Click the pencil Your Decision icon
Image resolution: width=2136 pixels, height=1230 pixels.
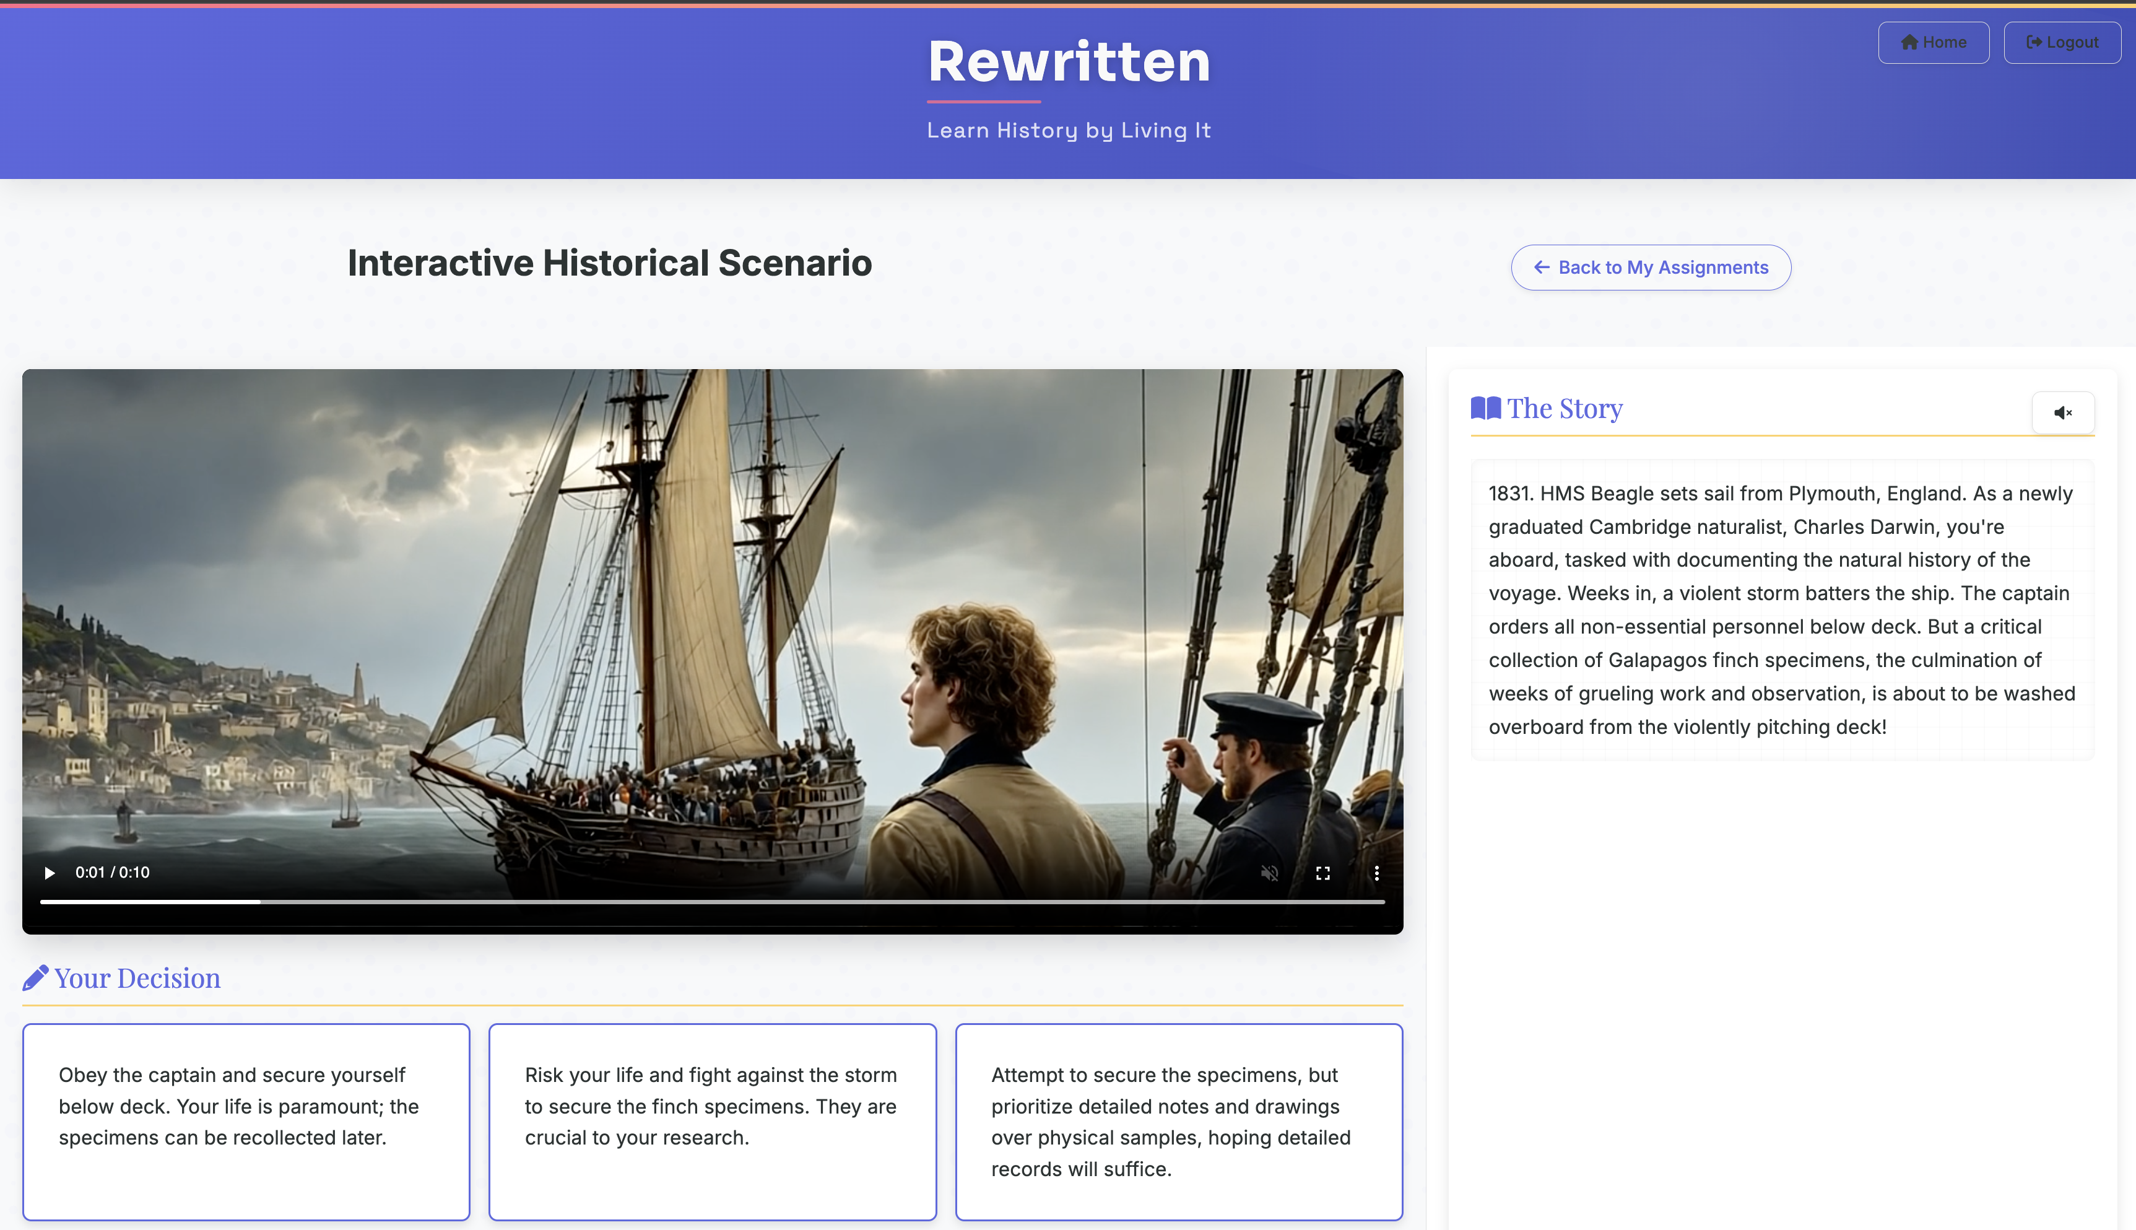(x=35, y=979)
